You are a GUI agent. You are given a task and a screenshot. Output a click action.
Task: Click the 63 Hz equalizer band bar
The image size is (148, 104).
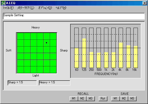pyautogui.click(x=76, y=48)
